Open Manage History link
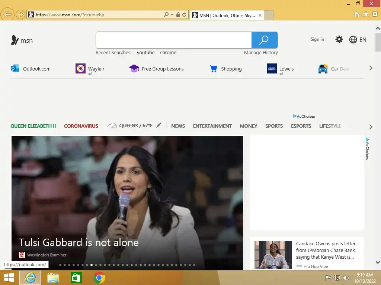This screenshot has height=285, width=381. pos(261,53)
